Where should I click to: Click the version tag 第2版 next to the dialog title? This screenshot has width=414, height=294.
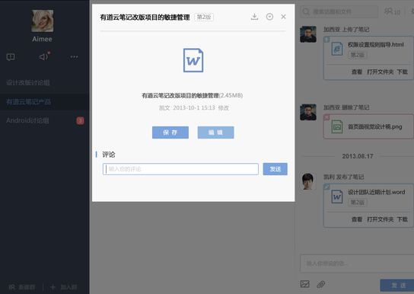[204, 18]
